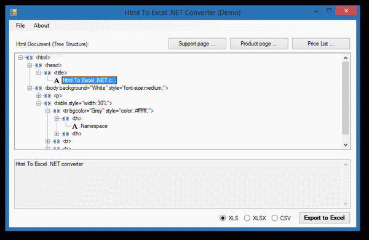
Task: Click the tag icon next to head
Action: pos(38,65)
